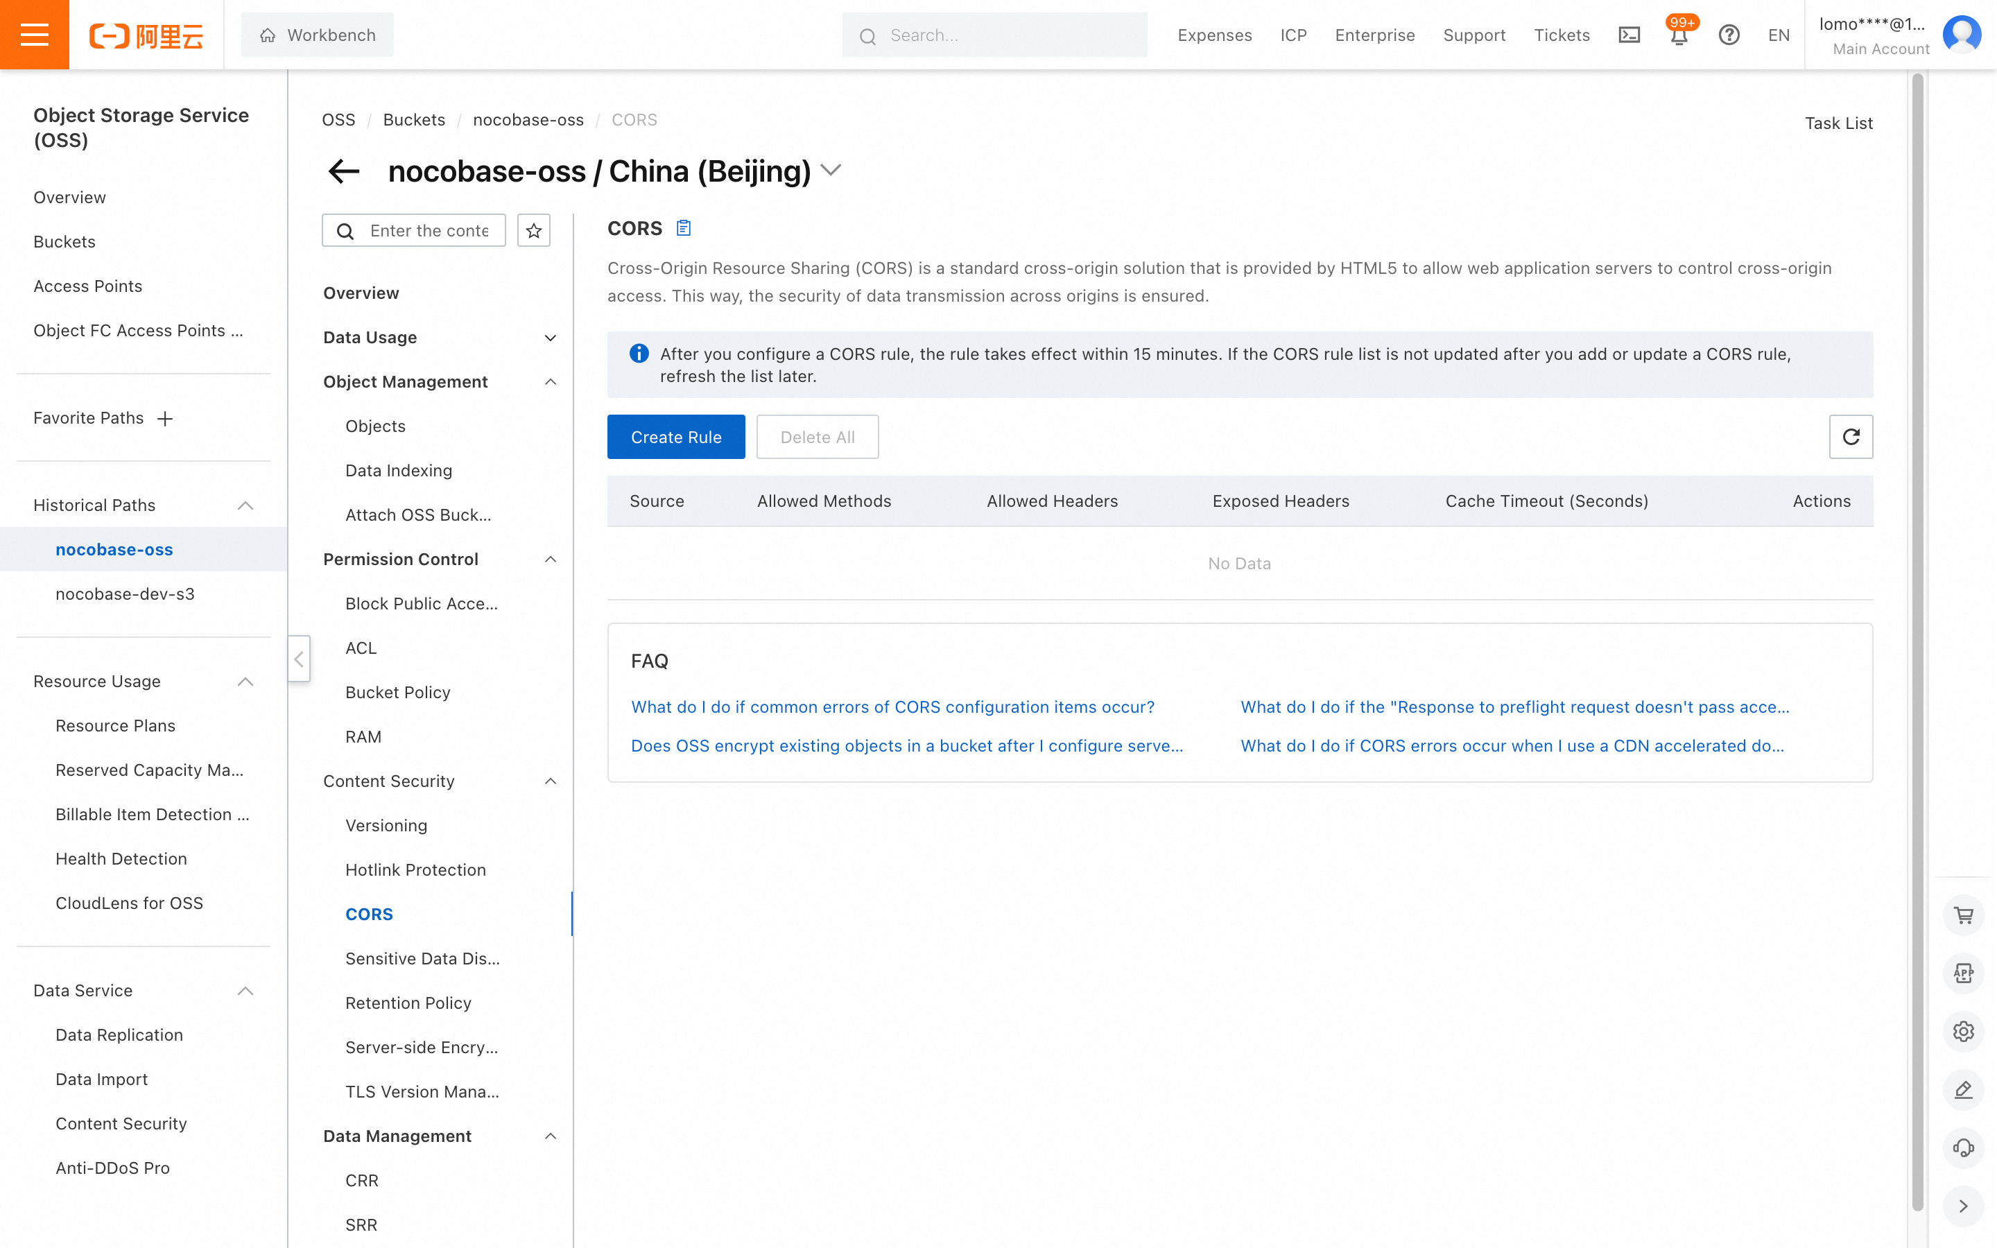This screenshot has height=1248, width=1997.
Task: Open the bucket region switcher dropdown
Action: [x=831, y=170]
